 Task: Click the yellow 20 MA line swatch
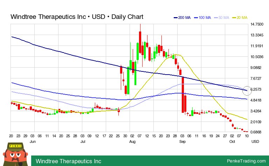(234, 18)
